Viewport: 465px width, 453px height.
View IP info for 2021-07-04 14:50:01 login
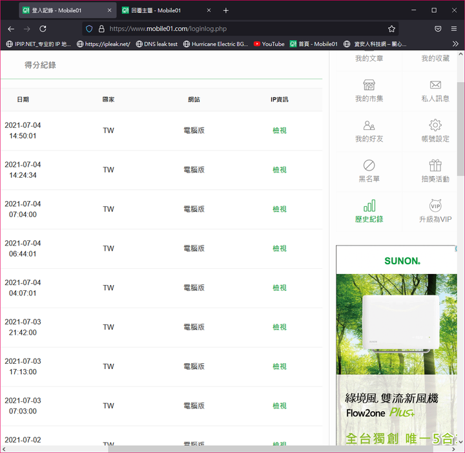(280, 131)
